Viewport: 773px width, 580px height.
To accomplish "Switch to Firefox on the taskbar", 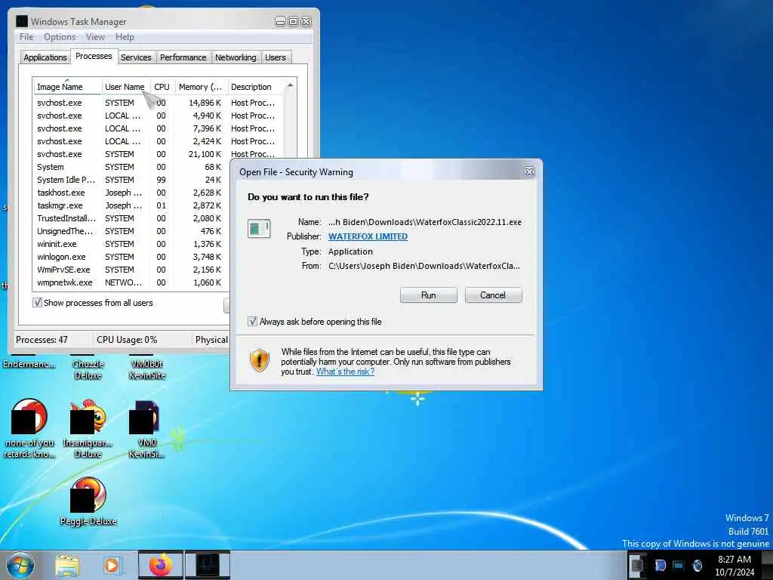I will [x=160, y=565].
